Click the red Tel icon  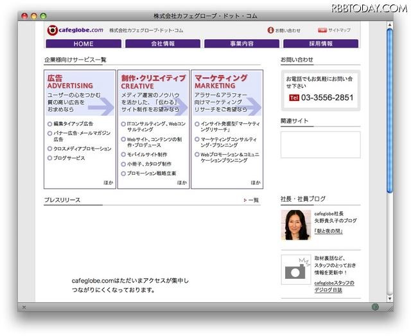[x=294, y=98]
